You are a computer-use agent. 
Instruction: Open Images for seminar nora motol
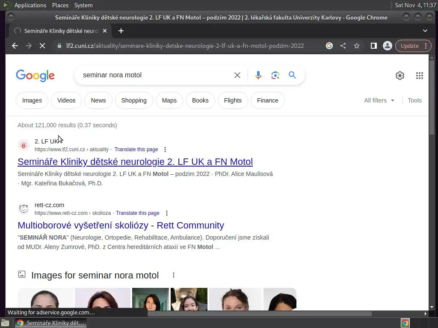tap(95, 275)
